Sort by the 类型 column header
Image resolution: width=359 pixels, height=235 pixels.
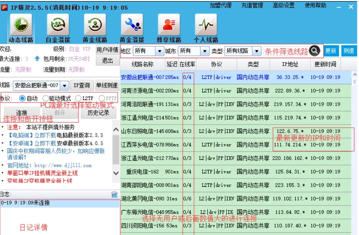pos(253,64)
